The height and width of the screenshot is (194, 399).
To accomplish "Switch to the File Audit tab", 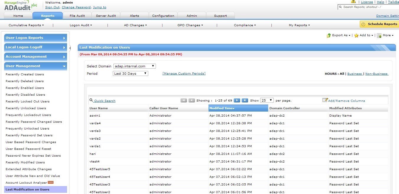I will 77,16.
